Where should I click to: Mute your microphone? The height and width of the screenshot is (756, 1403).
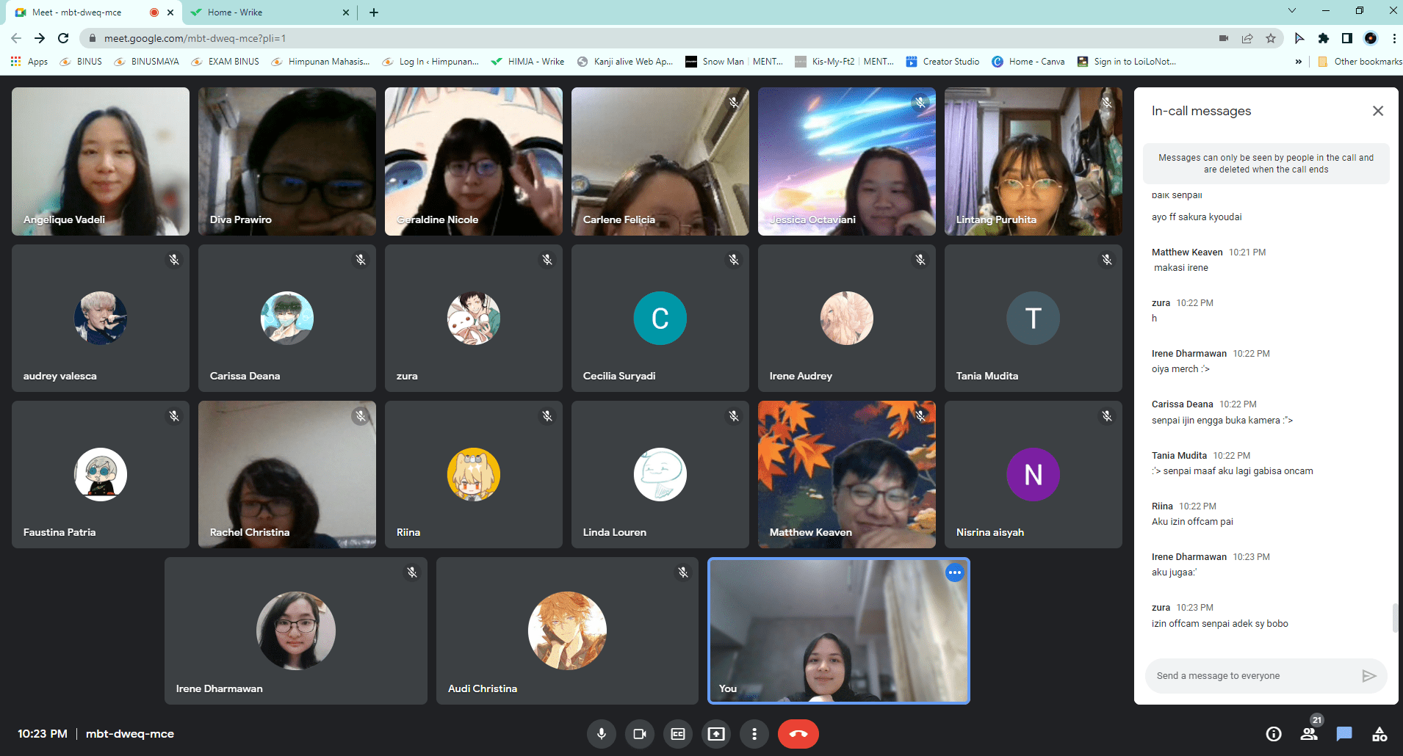click(602, 733)
